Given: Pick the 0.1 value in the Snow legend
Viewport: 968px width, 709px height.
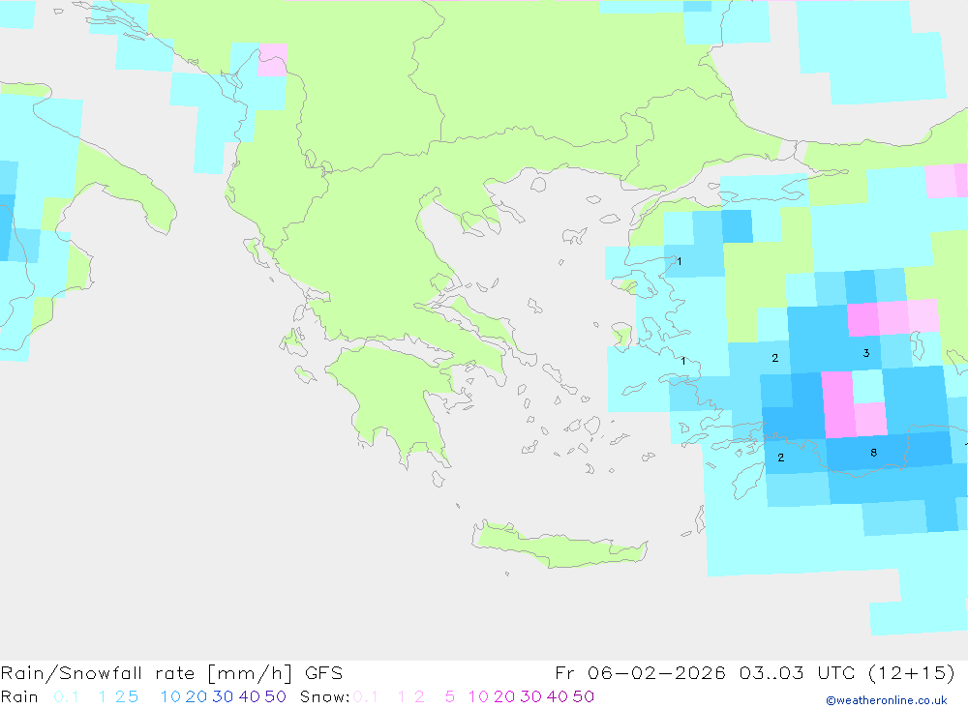Looking at the screenshot, I should [x=365, y=696].
